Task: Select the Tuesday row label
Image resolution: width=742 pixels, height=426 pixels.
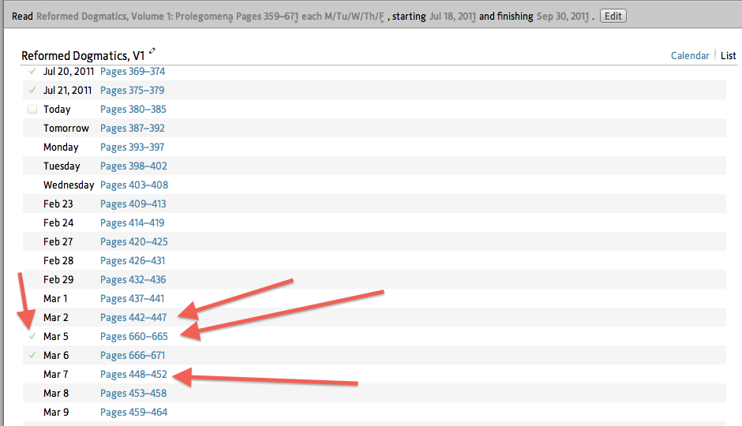Action: (62, 166)
